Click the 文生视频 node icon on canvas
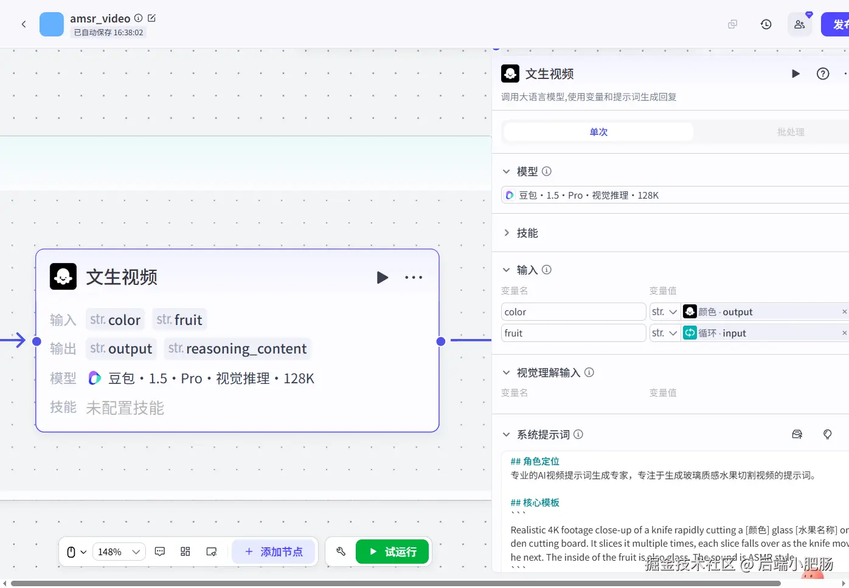Screen dimensions: 849x588 coord(63,276)
